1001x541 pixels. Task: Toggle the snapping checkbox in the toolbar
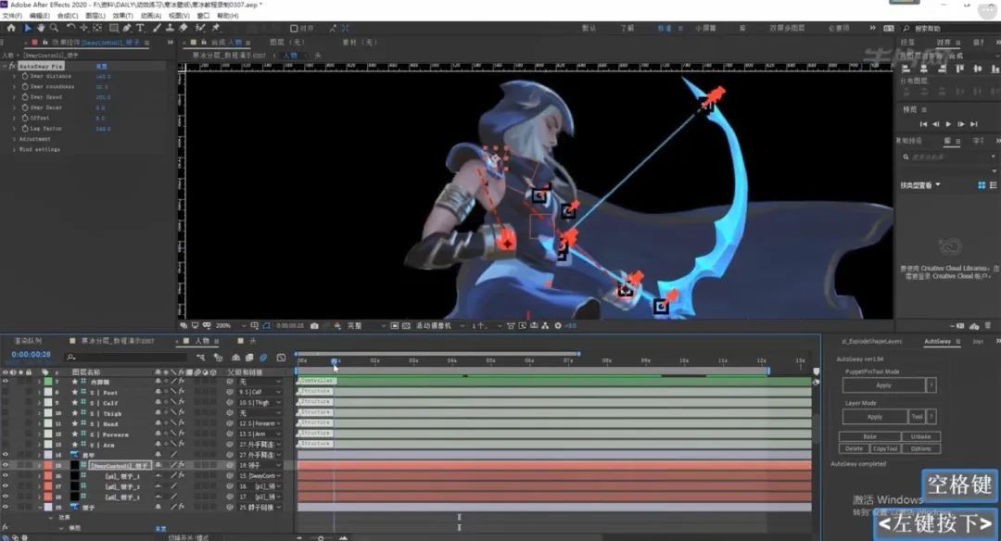pyautogui.click(x=296, y=28)
